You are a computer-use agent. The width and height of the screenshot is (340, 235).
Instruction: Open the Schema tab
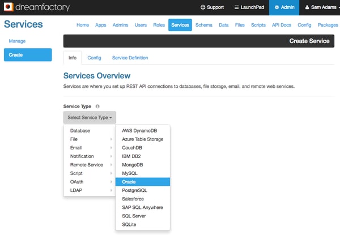(204, 25)
